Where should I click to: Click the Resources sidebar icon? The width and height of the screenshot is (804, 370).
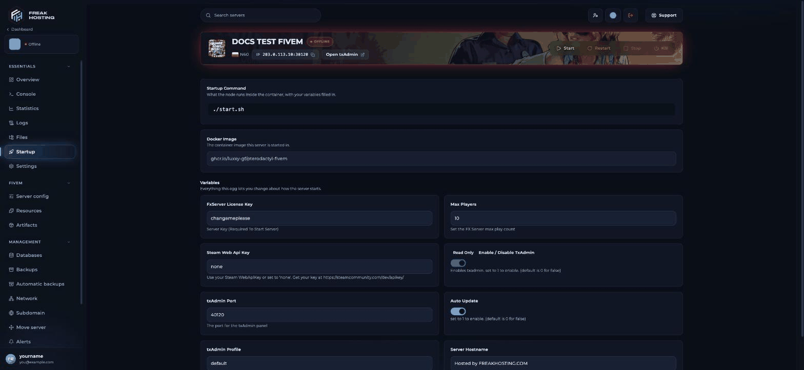pos(11,211)
